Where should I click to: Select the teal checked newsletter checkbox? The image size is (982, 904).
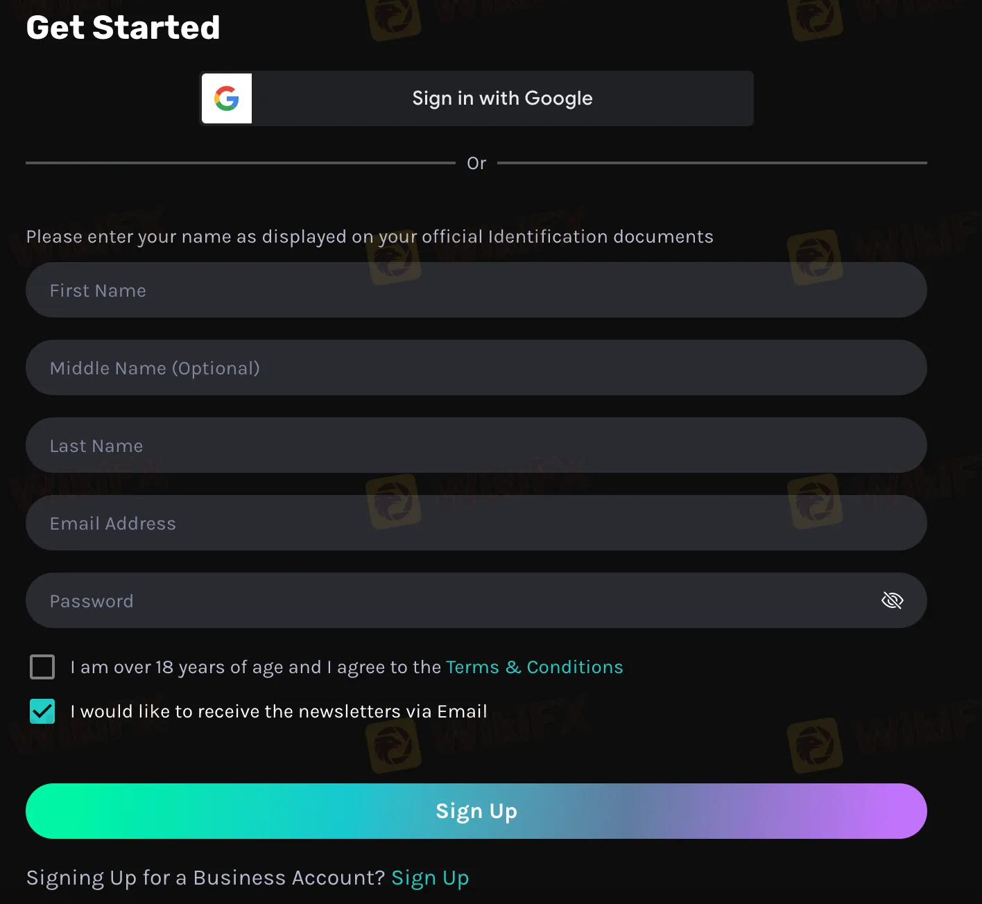[42, 711]
